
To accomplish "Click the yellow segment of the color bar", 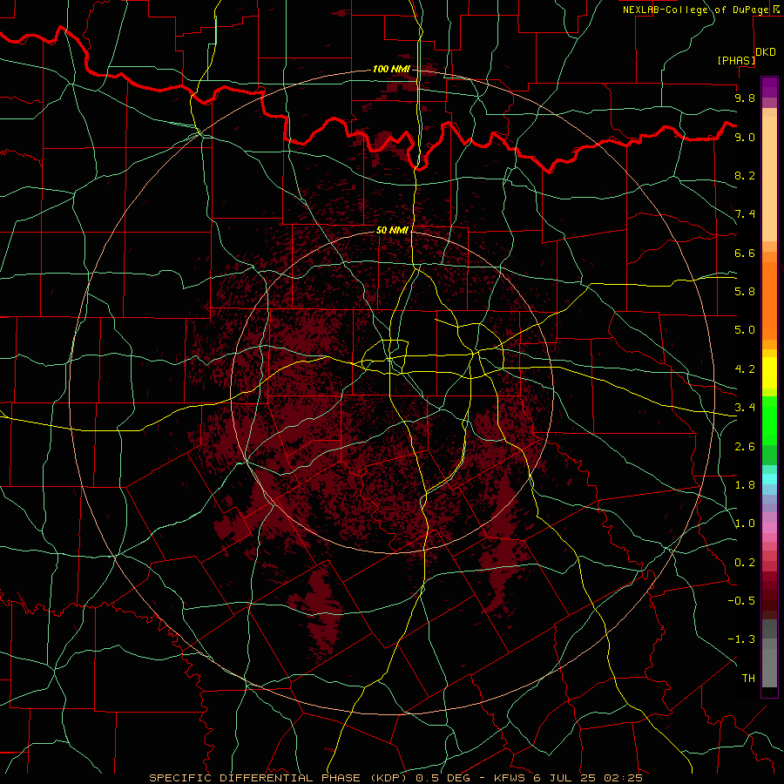I will click(x=769, y=373).
